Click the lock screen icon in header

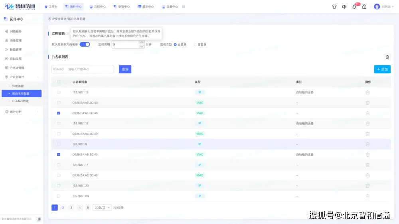(x=364, y=7)
